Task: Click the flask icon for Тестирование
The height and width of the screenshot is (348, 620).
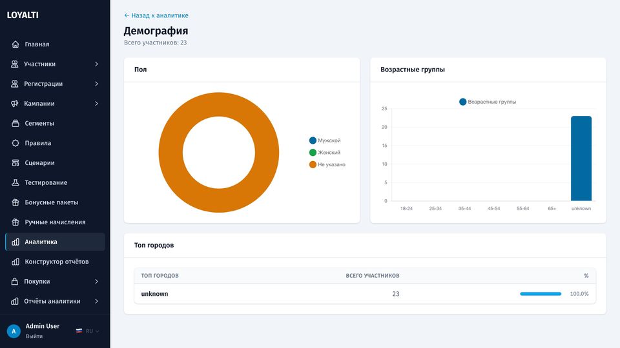Action: [x=15, y=182]
